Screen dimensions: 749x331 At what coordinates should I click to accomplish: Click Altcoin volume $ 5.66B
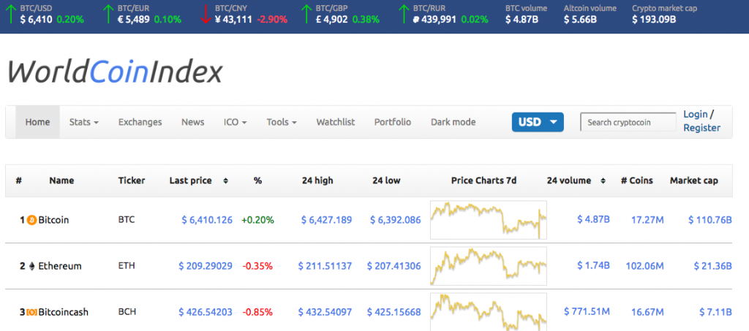(580, 20)
